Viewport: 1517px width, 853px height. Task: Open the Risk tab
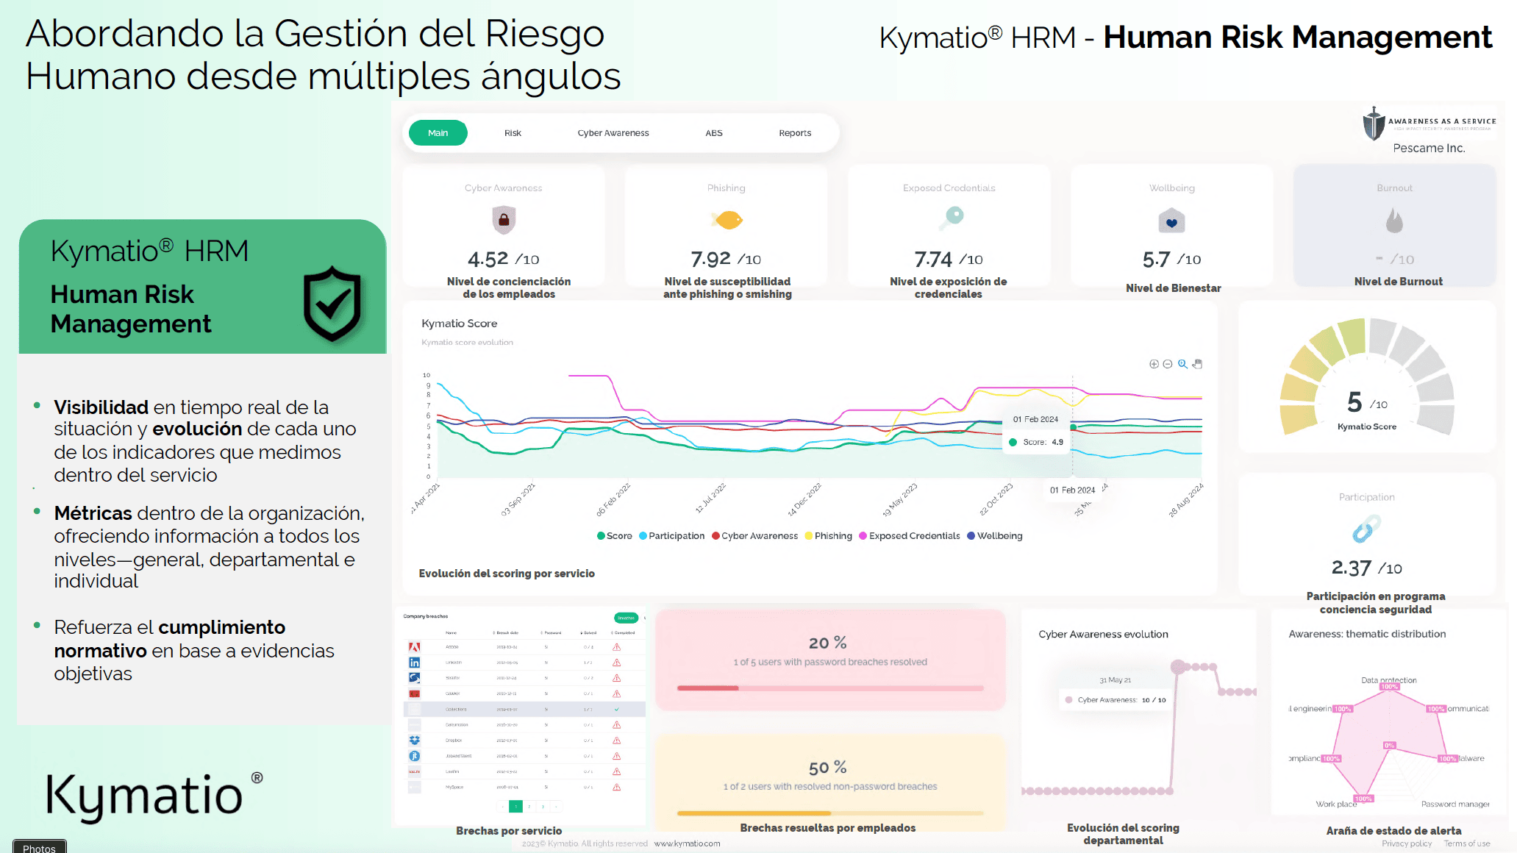click(513, 133)
